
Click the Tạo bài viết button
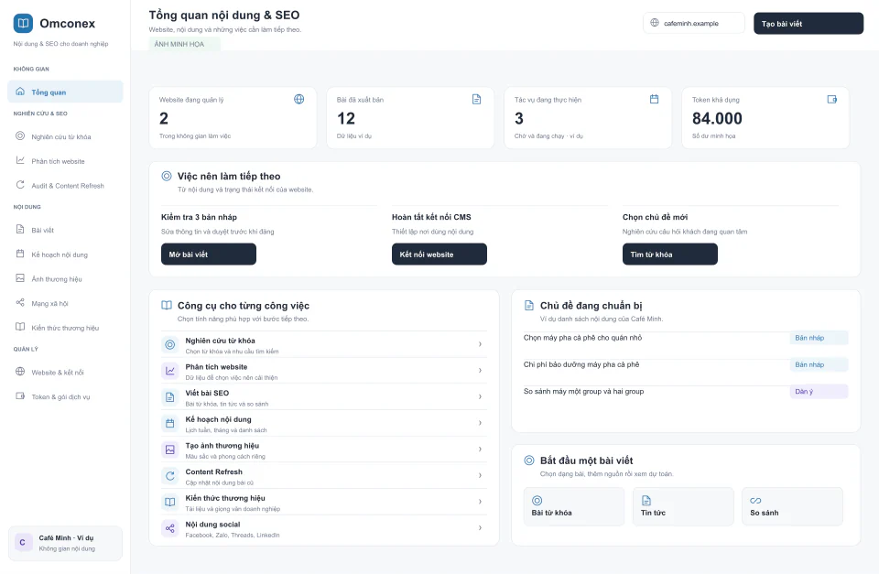[x=808, y=24]
